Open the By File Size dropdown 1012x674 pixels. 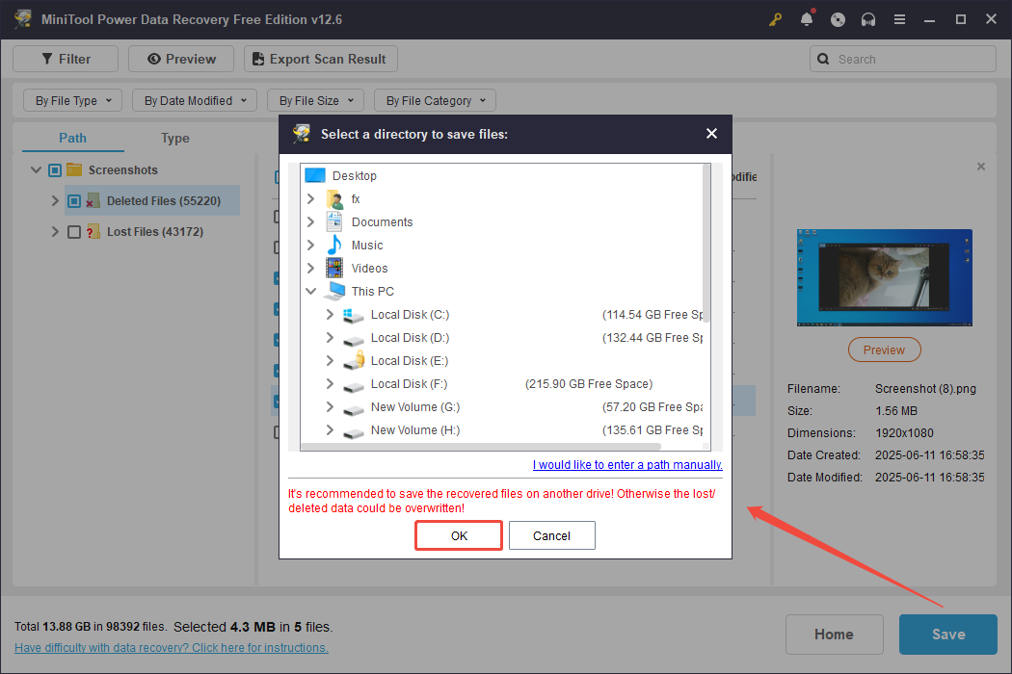point(315,99)
